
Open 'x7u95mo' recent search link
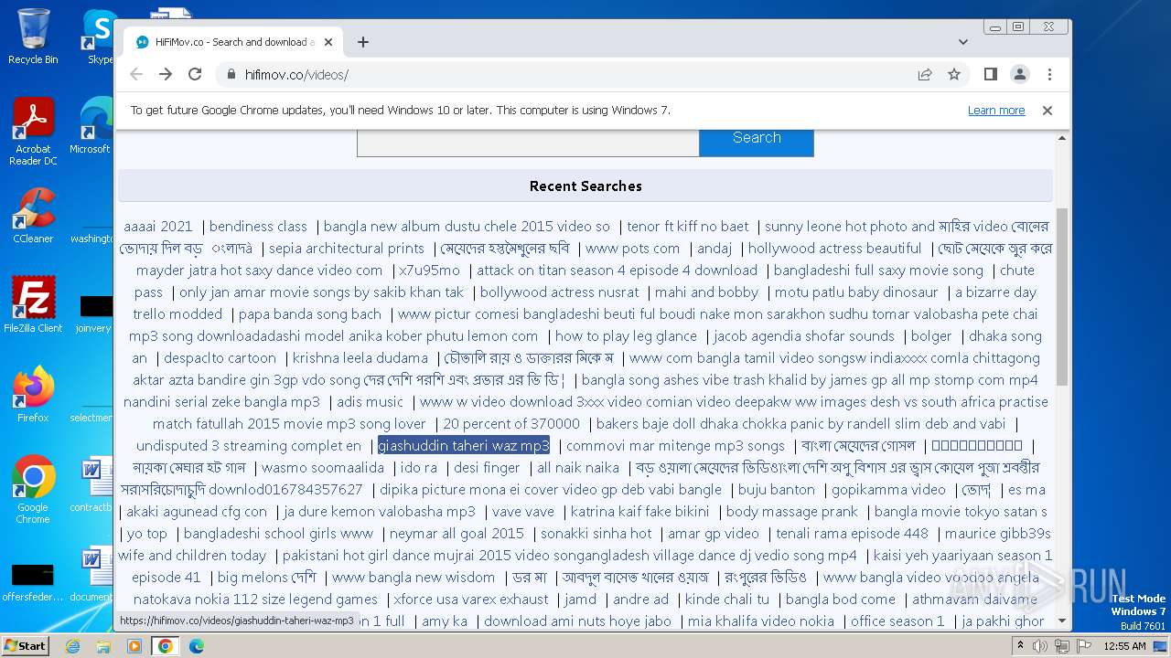pyautogui.click(x=429, y=271)
